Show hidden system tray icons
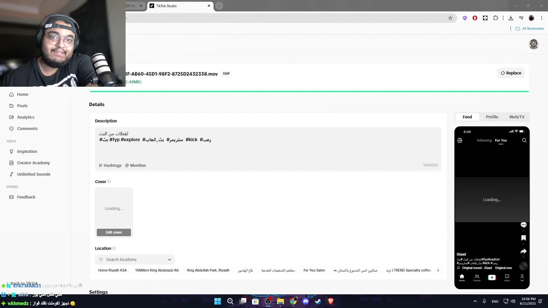Screen dimensions: 548x308 [x=475, y=302]
